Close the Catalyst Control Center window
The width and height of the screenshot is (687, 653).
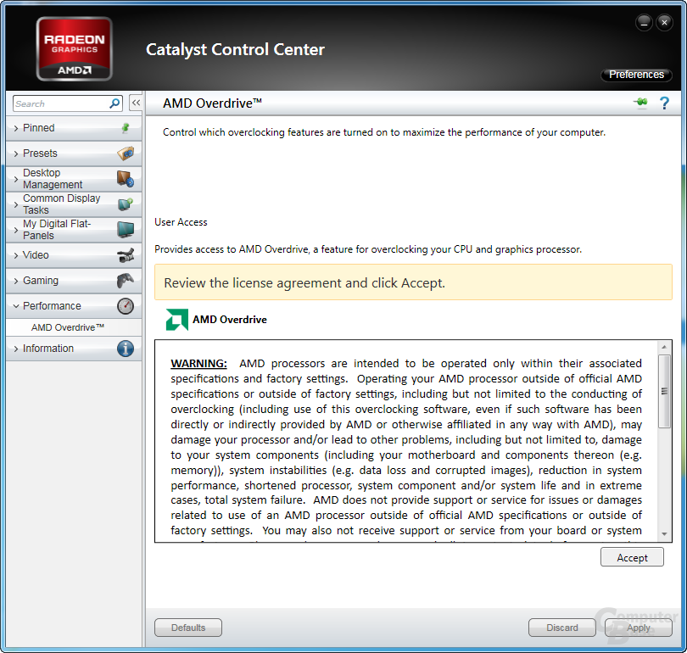click(x=664, y=22)
